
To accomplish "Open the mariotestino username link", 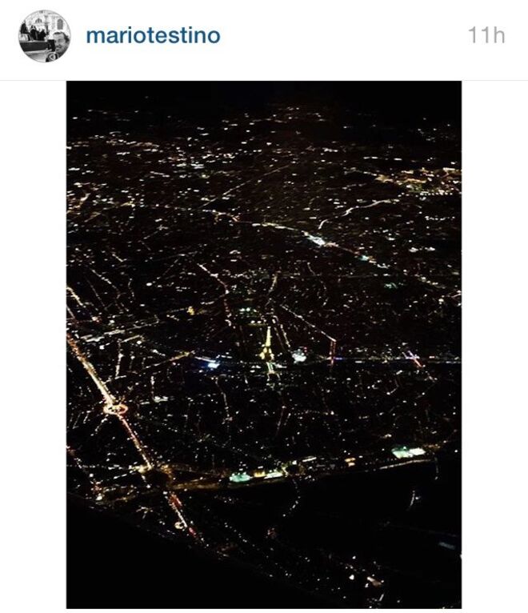I will click(x=154, y=35).
